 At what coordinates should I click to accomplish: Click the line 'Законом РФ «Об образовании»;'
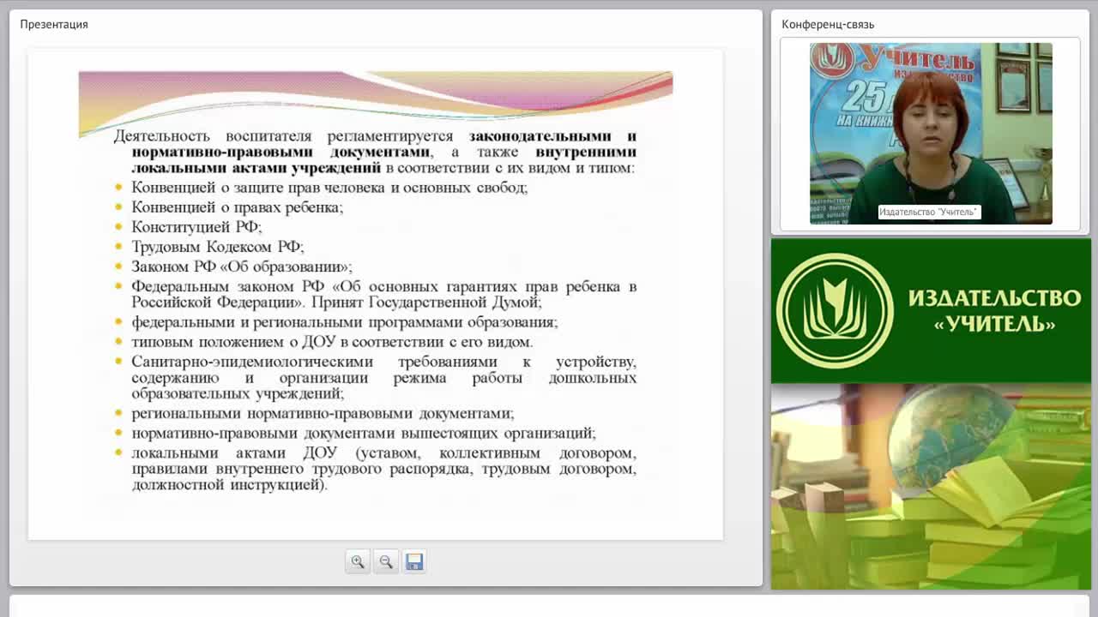[x=242, y=267]
